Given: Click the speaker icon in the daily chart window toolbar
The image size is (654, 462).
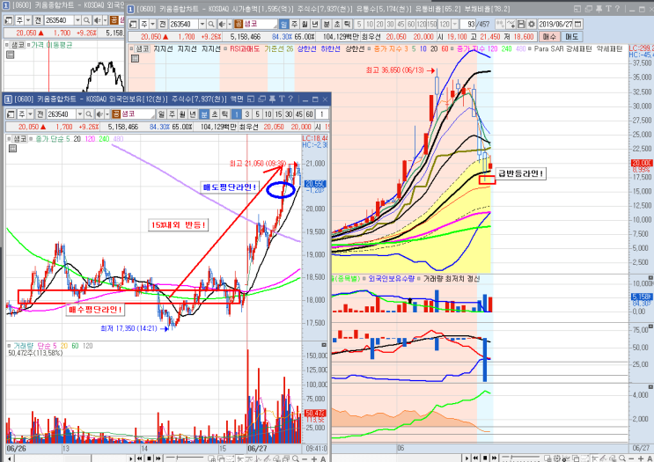Looking at the screenshot, I should tap(223, 24).
